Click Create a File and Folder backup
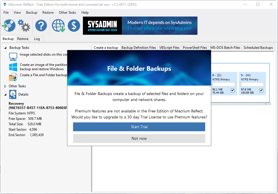This screenshot has height=194, width=278. pyautogui.click(x=44, y=75)
